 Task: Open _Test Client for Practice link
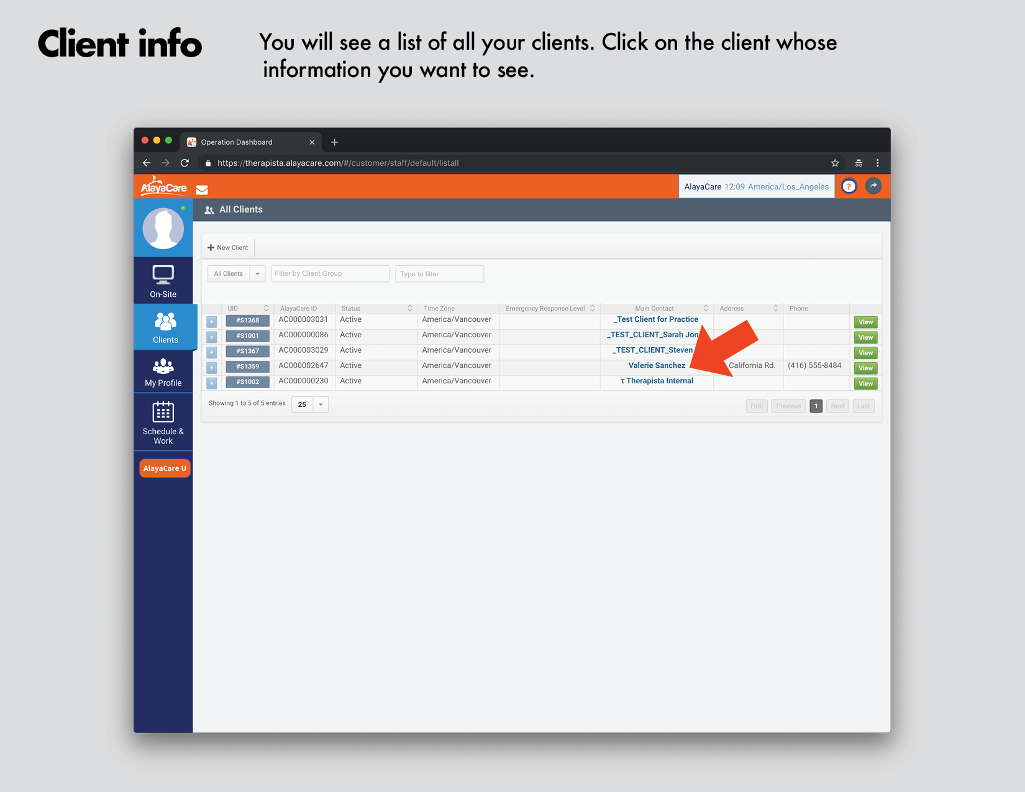pos(656,319)
